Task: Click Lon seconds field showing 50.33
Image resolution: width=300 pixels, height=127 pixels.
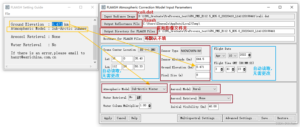Action: point(139,67)
